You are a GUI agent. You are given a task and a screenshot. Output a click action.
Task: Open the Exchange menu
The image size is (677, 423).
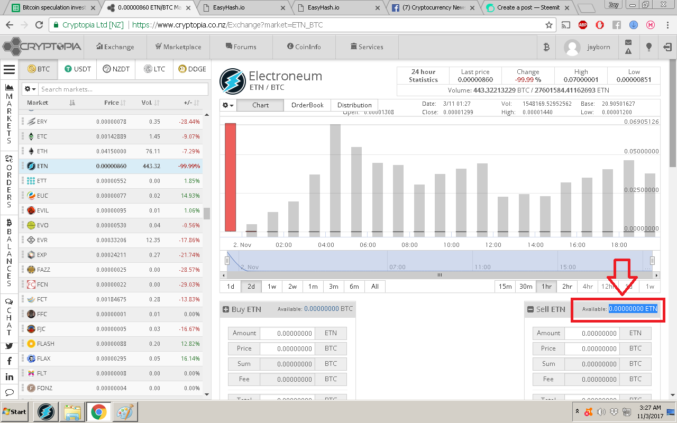[115, 47]
